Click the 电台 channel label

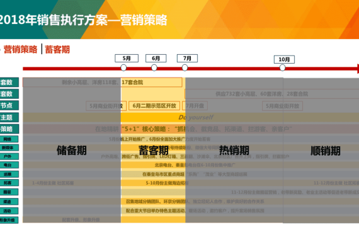9,165
